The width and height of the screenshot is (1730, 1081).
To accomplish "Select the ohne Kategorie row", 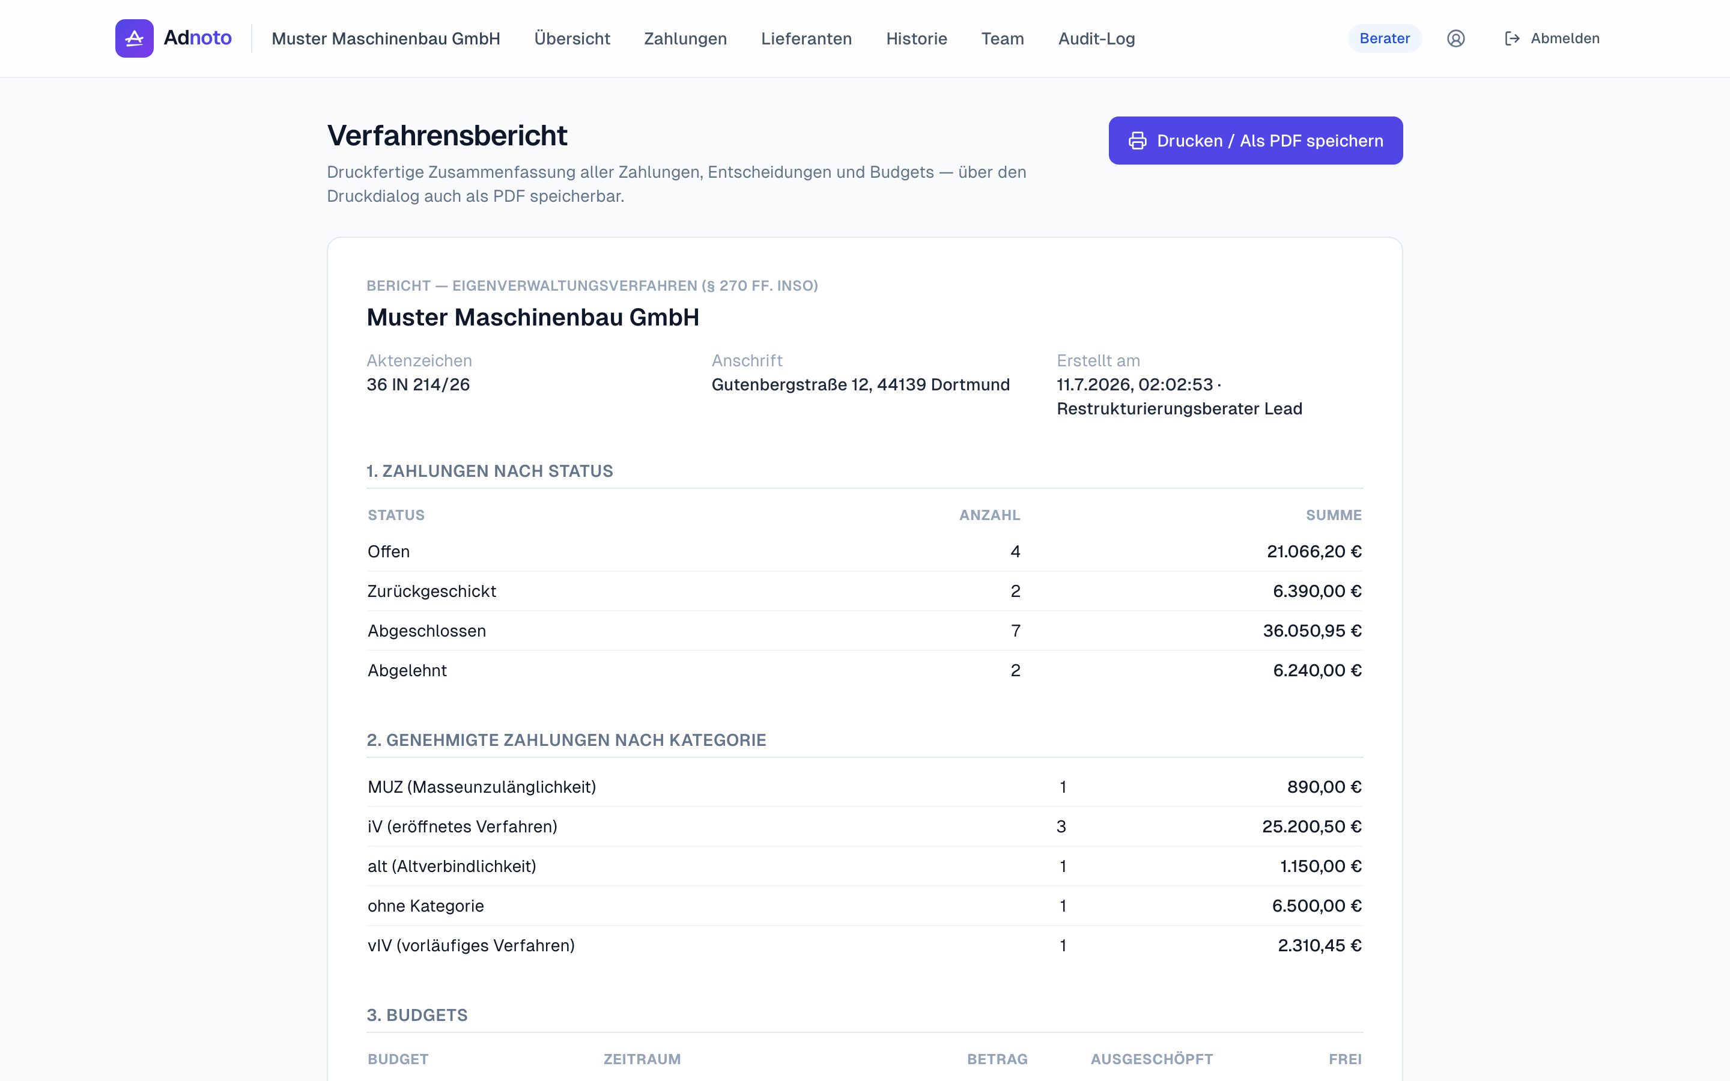I will [864, 906].
